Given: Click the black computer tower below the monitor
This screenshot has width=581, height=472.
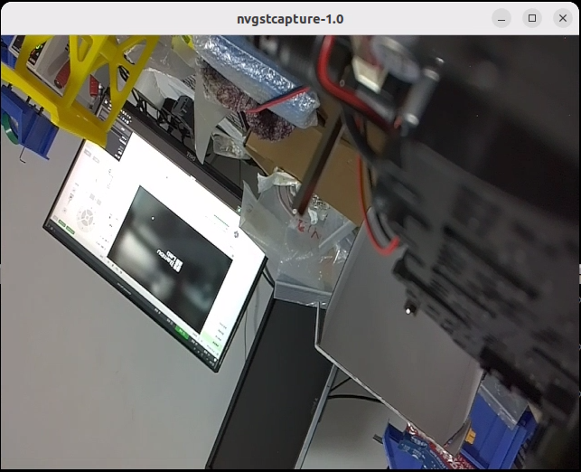Looking at the screenshot, I should point(270,385).
